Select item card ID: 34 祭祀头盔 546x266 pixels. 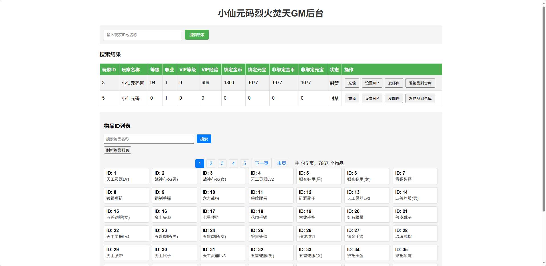click(x=367, y=253)
